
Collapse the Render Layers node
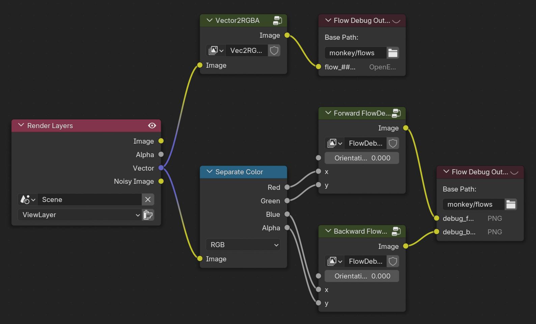(x=21, y=125)
